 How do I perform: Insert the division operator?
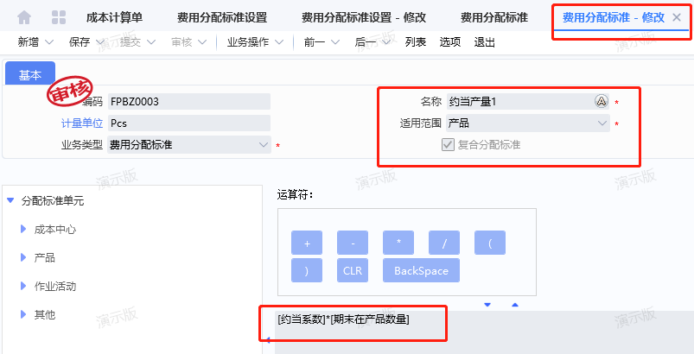(x=444, y=243)
